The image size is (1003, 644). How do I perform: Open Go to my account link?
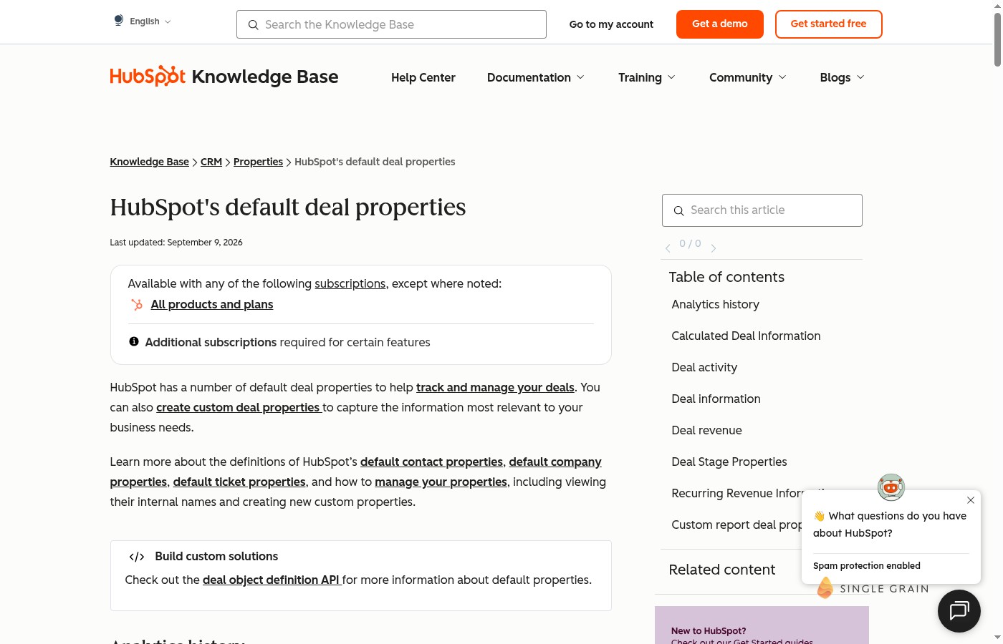(x=611, y=24)
